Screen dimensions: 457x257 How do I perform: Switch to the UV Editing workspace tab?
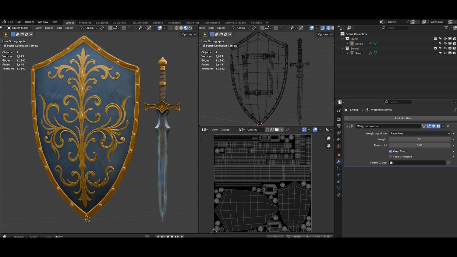pos(119,23)
